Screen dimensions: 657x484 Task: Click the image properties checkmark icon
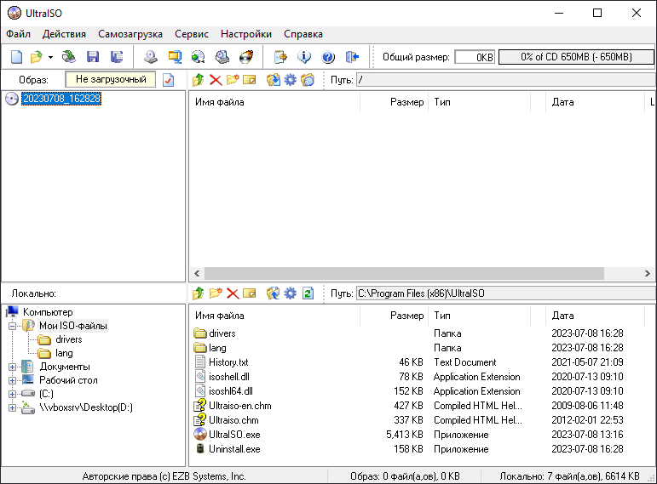[x=168, y=80]
